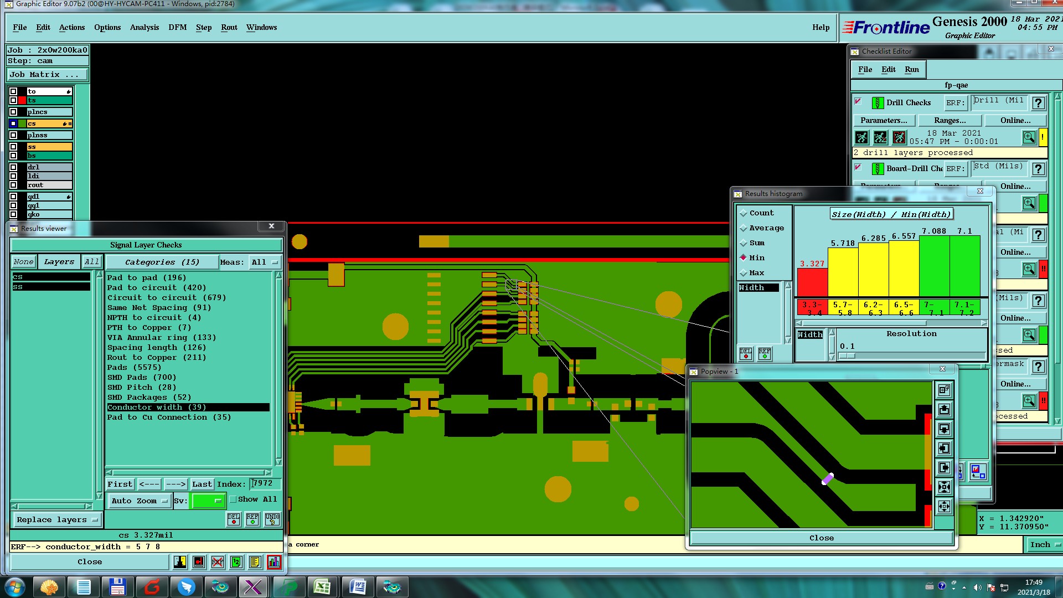Open the Replace layers dropdown
The width and height of the screenshot is (1063, 598).
click(57, 520)
